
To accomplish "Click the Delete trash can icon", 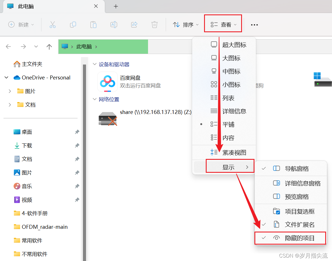I will pyautogui.click(x=155, y=25).
